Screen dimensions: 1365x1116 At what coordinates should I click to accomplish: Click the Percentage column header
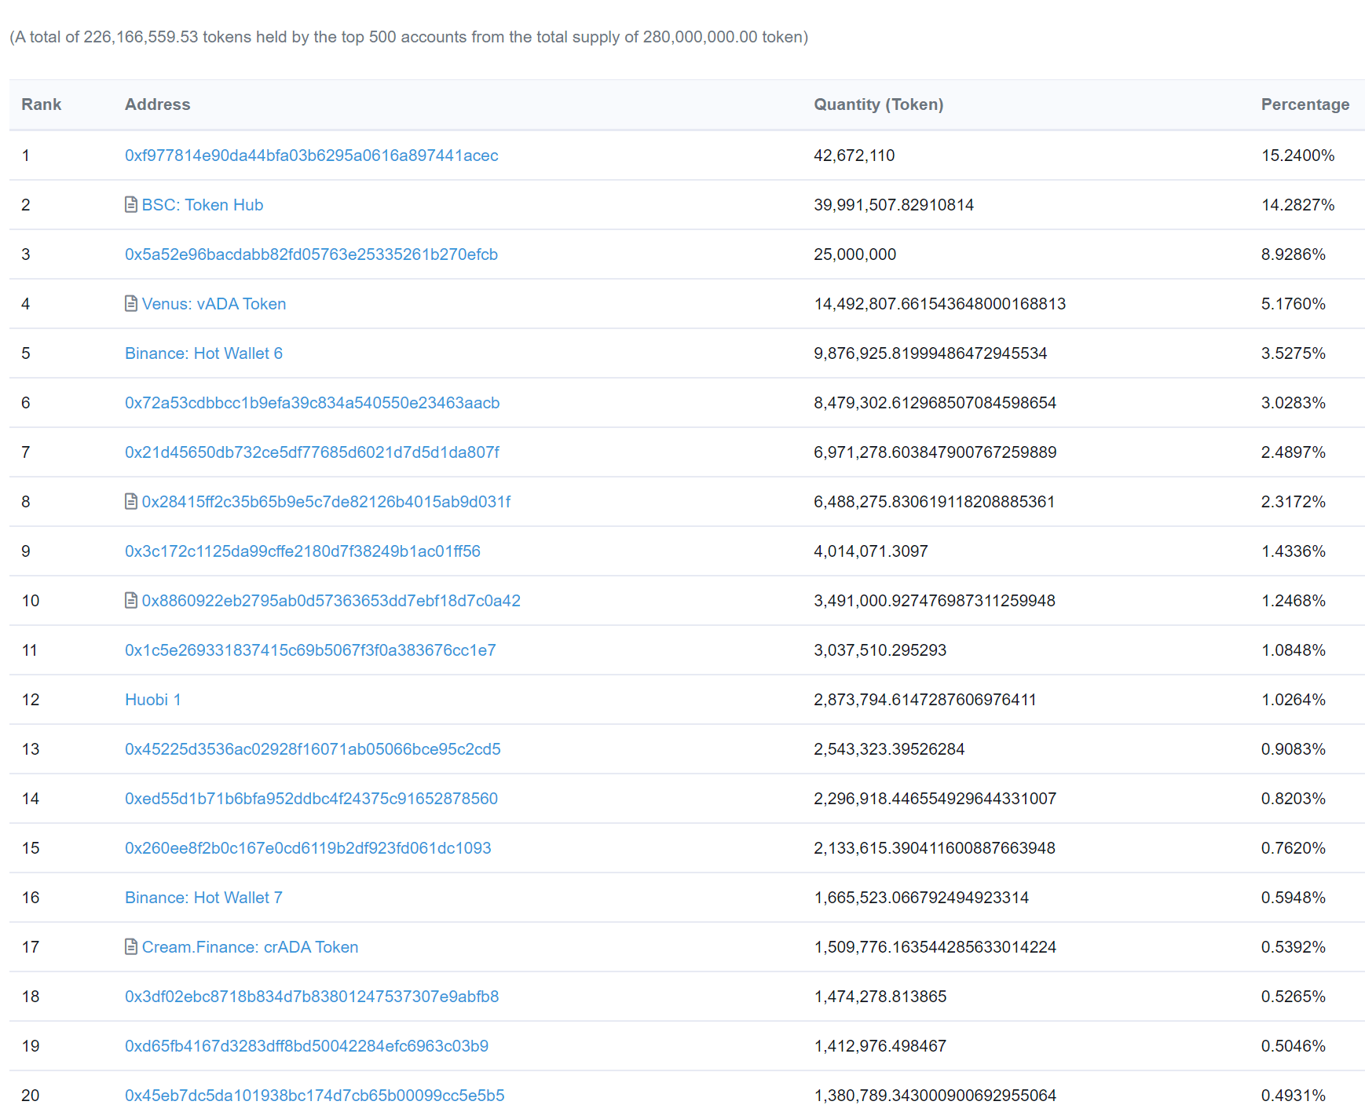[1305, 104]
